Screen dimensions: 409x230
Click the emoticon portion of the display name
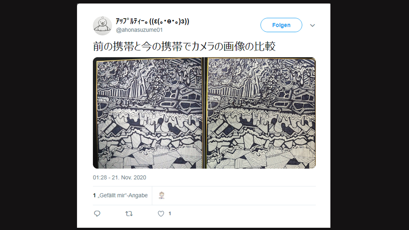point(167,22)
